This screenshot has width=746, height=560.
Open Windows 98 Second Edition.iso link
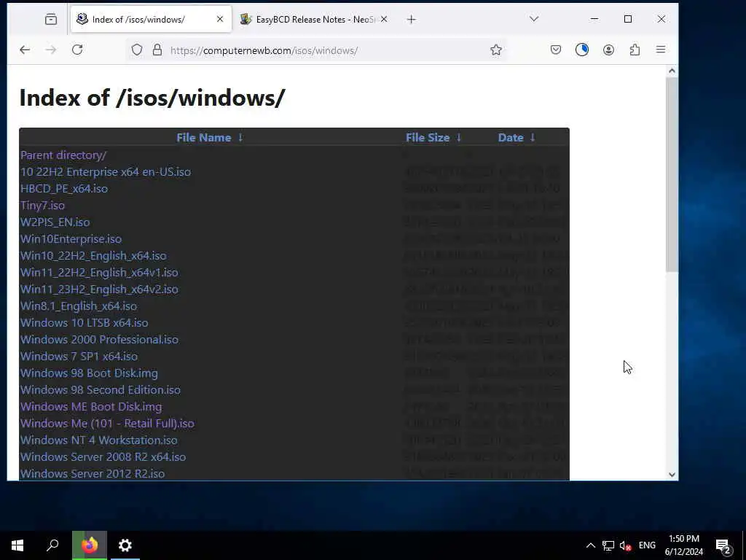101,390
